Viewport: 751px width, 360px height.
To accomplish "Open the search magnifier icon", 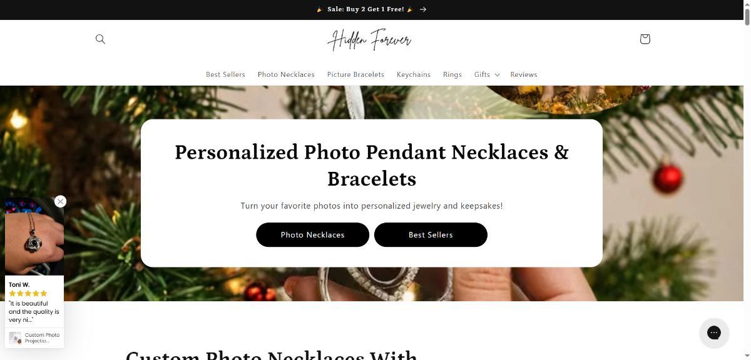I will coord(100,39).
